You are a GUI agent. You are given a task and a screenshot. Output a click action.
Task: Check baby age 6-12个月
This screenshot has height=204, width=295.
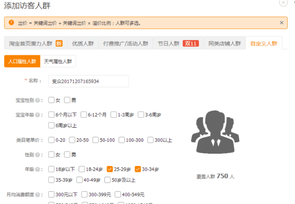83,114
